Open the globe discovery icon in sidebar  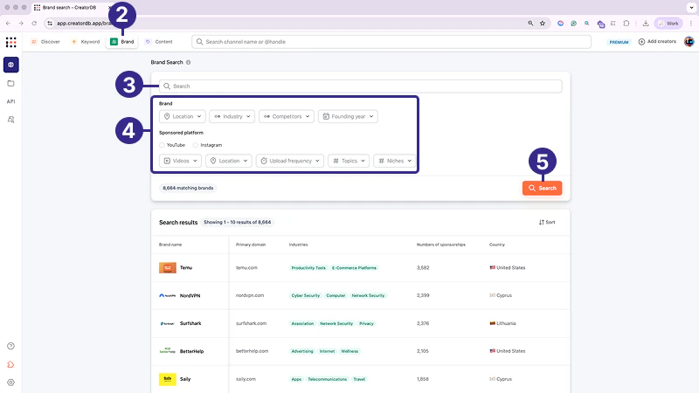coord(11,65)
